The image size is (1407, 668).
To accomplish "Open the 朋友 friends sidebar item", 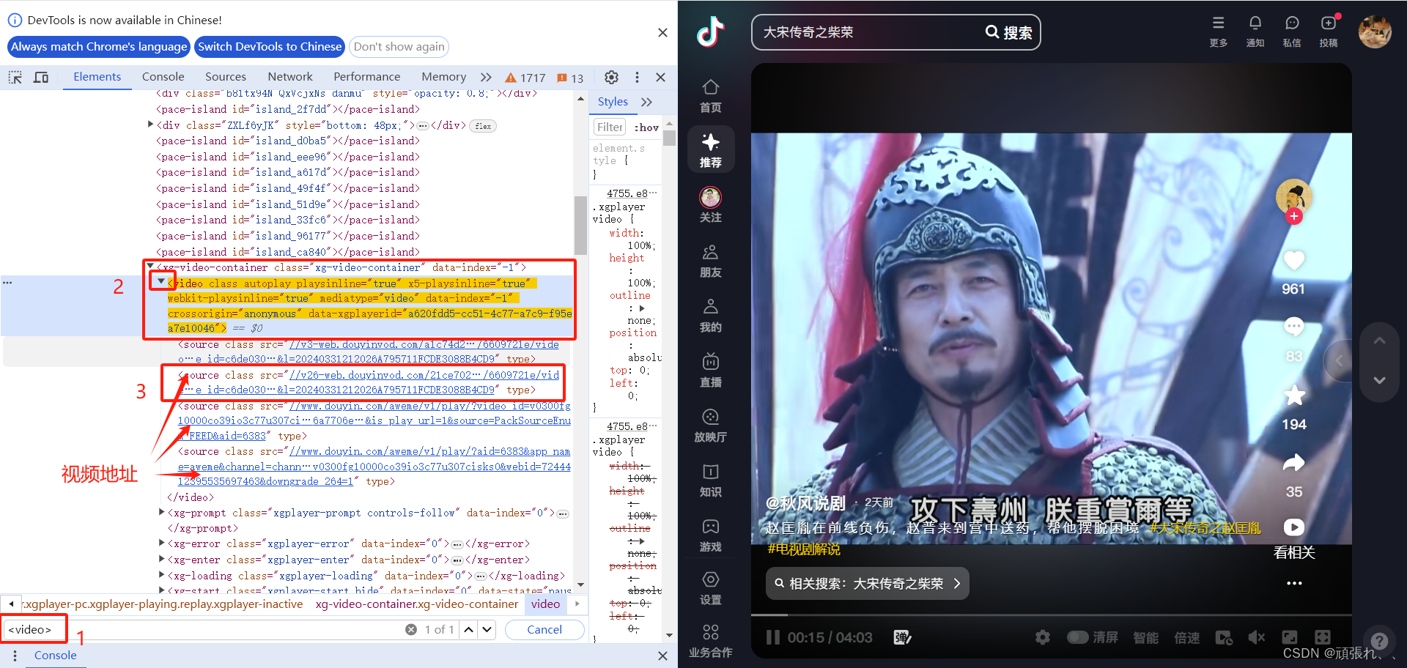I will 710,261.
